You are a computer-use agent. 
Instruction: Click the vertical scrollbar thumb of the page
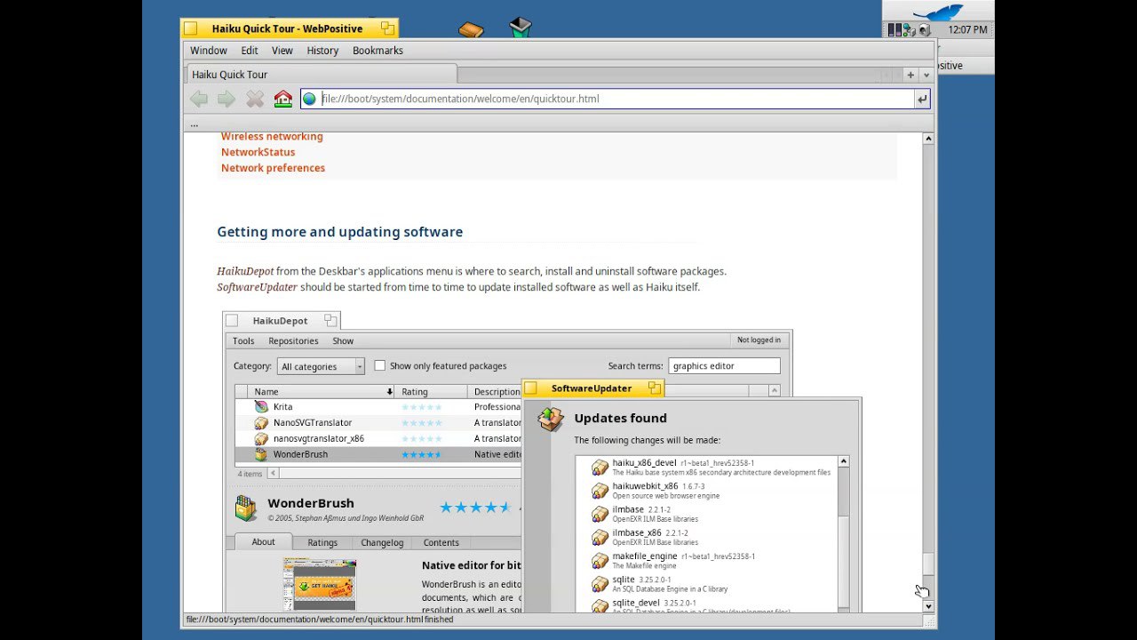(x=928, y=564)
